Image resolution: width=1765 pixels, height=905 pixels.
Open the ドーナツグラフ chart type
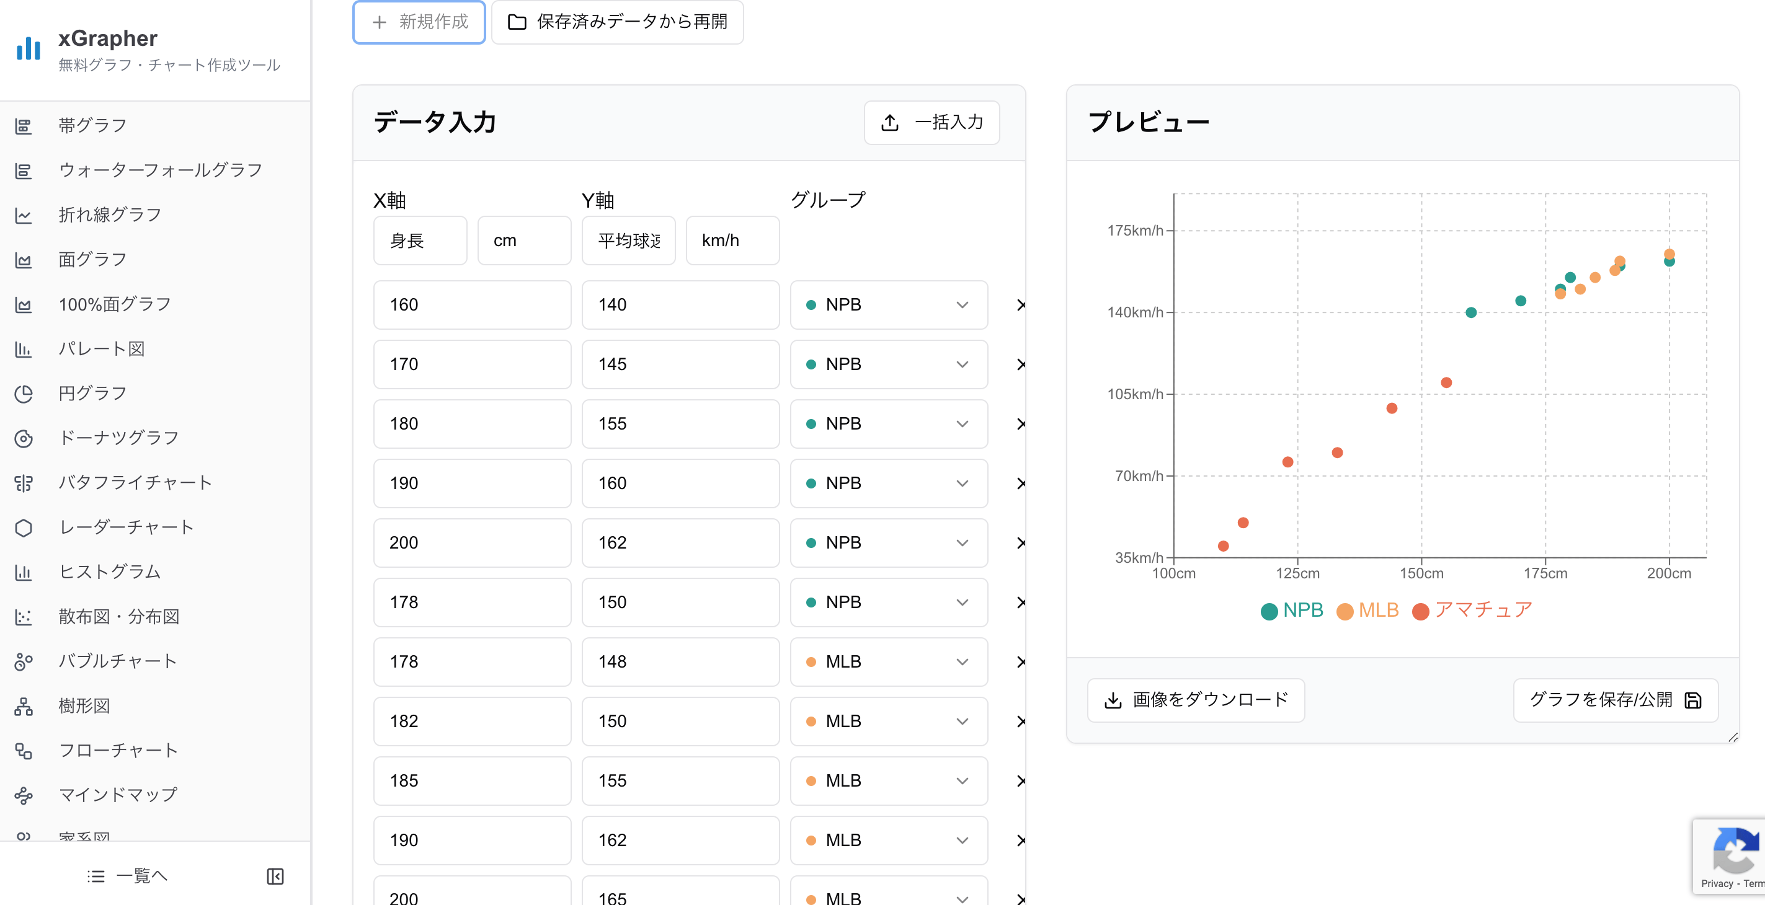tap(118, 437)
